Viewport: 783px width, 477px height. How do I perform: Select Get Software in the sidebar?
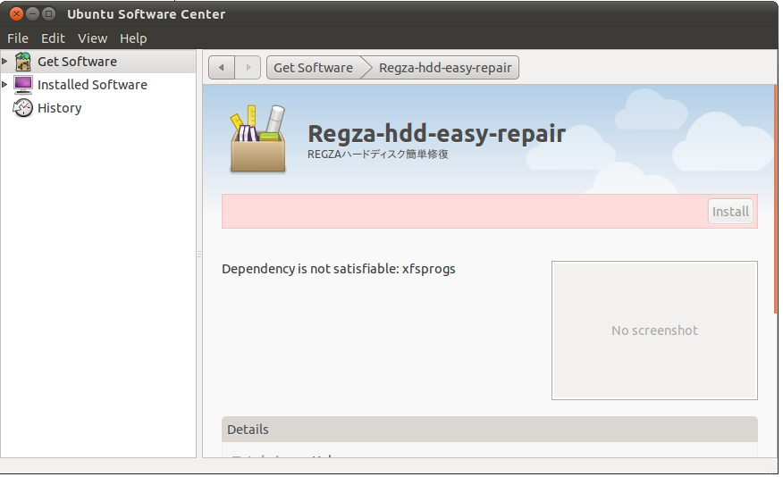coord(98,62)
